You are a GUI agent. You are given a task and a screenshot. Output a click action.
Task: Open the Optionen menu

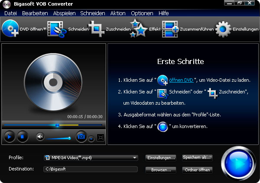[x=142, y=13]
